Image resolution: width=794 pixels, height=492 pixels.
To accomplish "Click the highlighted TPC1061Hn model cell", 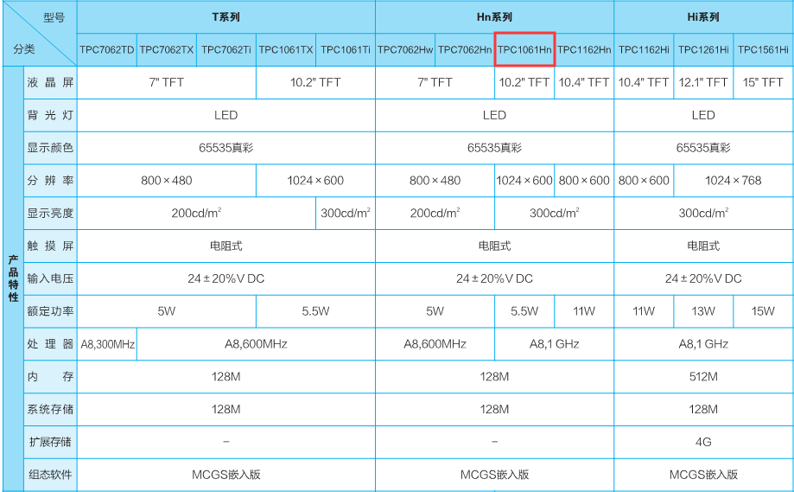I will (x=524, y=50).
